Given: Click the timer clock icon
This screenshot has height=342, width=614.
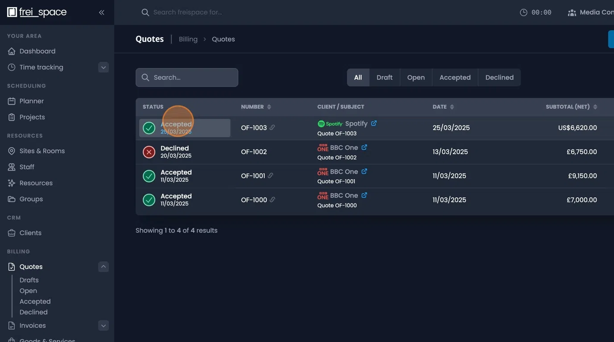Looking at the screenshot, I should 523,12.
